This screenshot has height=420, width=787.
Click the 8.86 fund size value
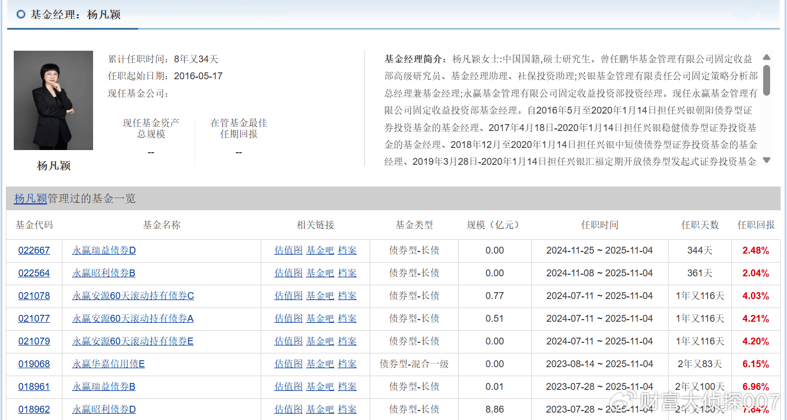click(495, 409)
